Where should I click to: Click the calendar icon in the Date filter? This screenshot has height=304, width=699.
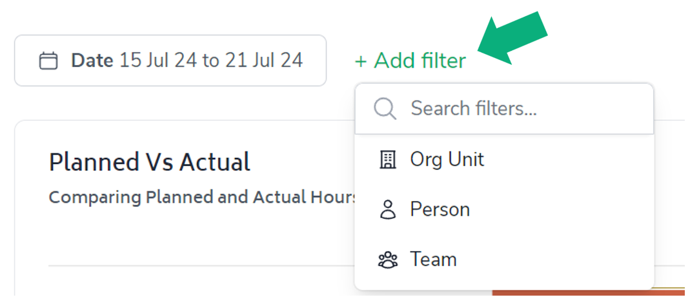(x=48, y=61)
